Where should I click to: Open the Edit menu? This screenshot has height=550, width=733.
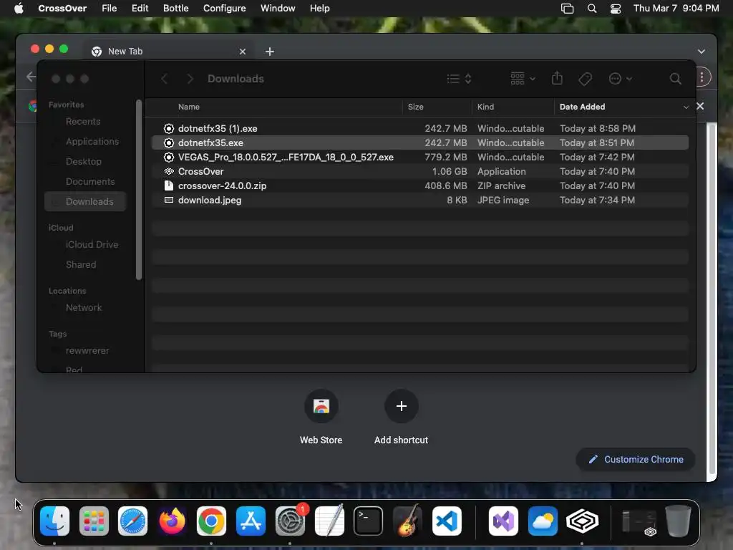click(x=140, y=8)
